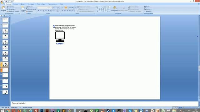Click the slide notes field (Заметки к слайду)
Viewport: 200px width, 112px height.
[105, 104]
